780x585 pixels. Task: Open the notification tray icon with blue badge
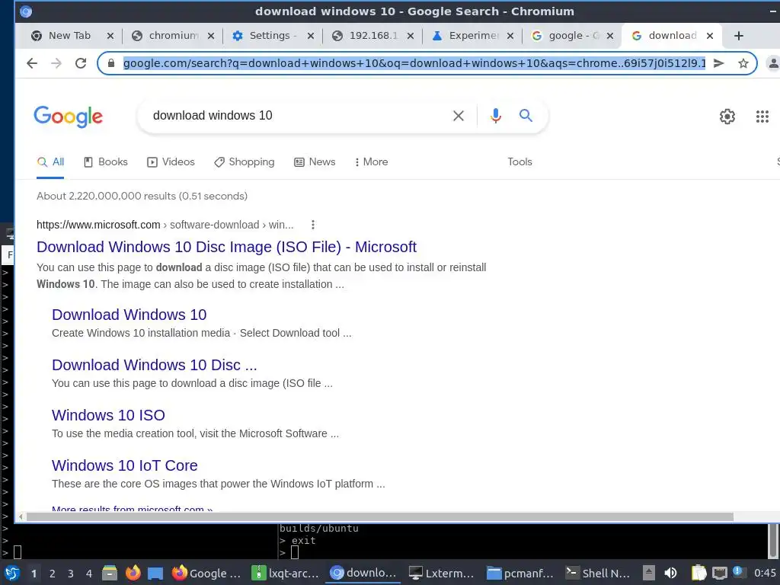[x=738, y=573]
